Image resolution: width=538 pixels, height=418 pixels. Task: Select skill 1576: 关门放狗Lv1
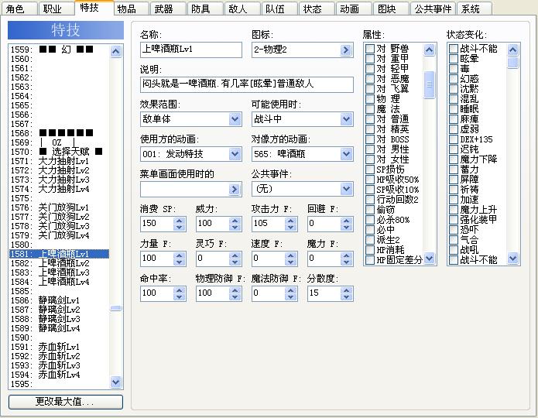tap(59, 207)
